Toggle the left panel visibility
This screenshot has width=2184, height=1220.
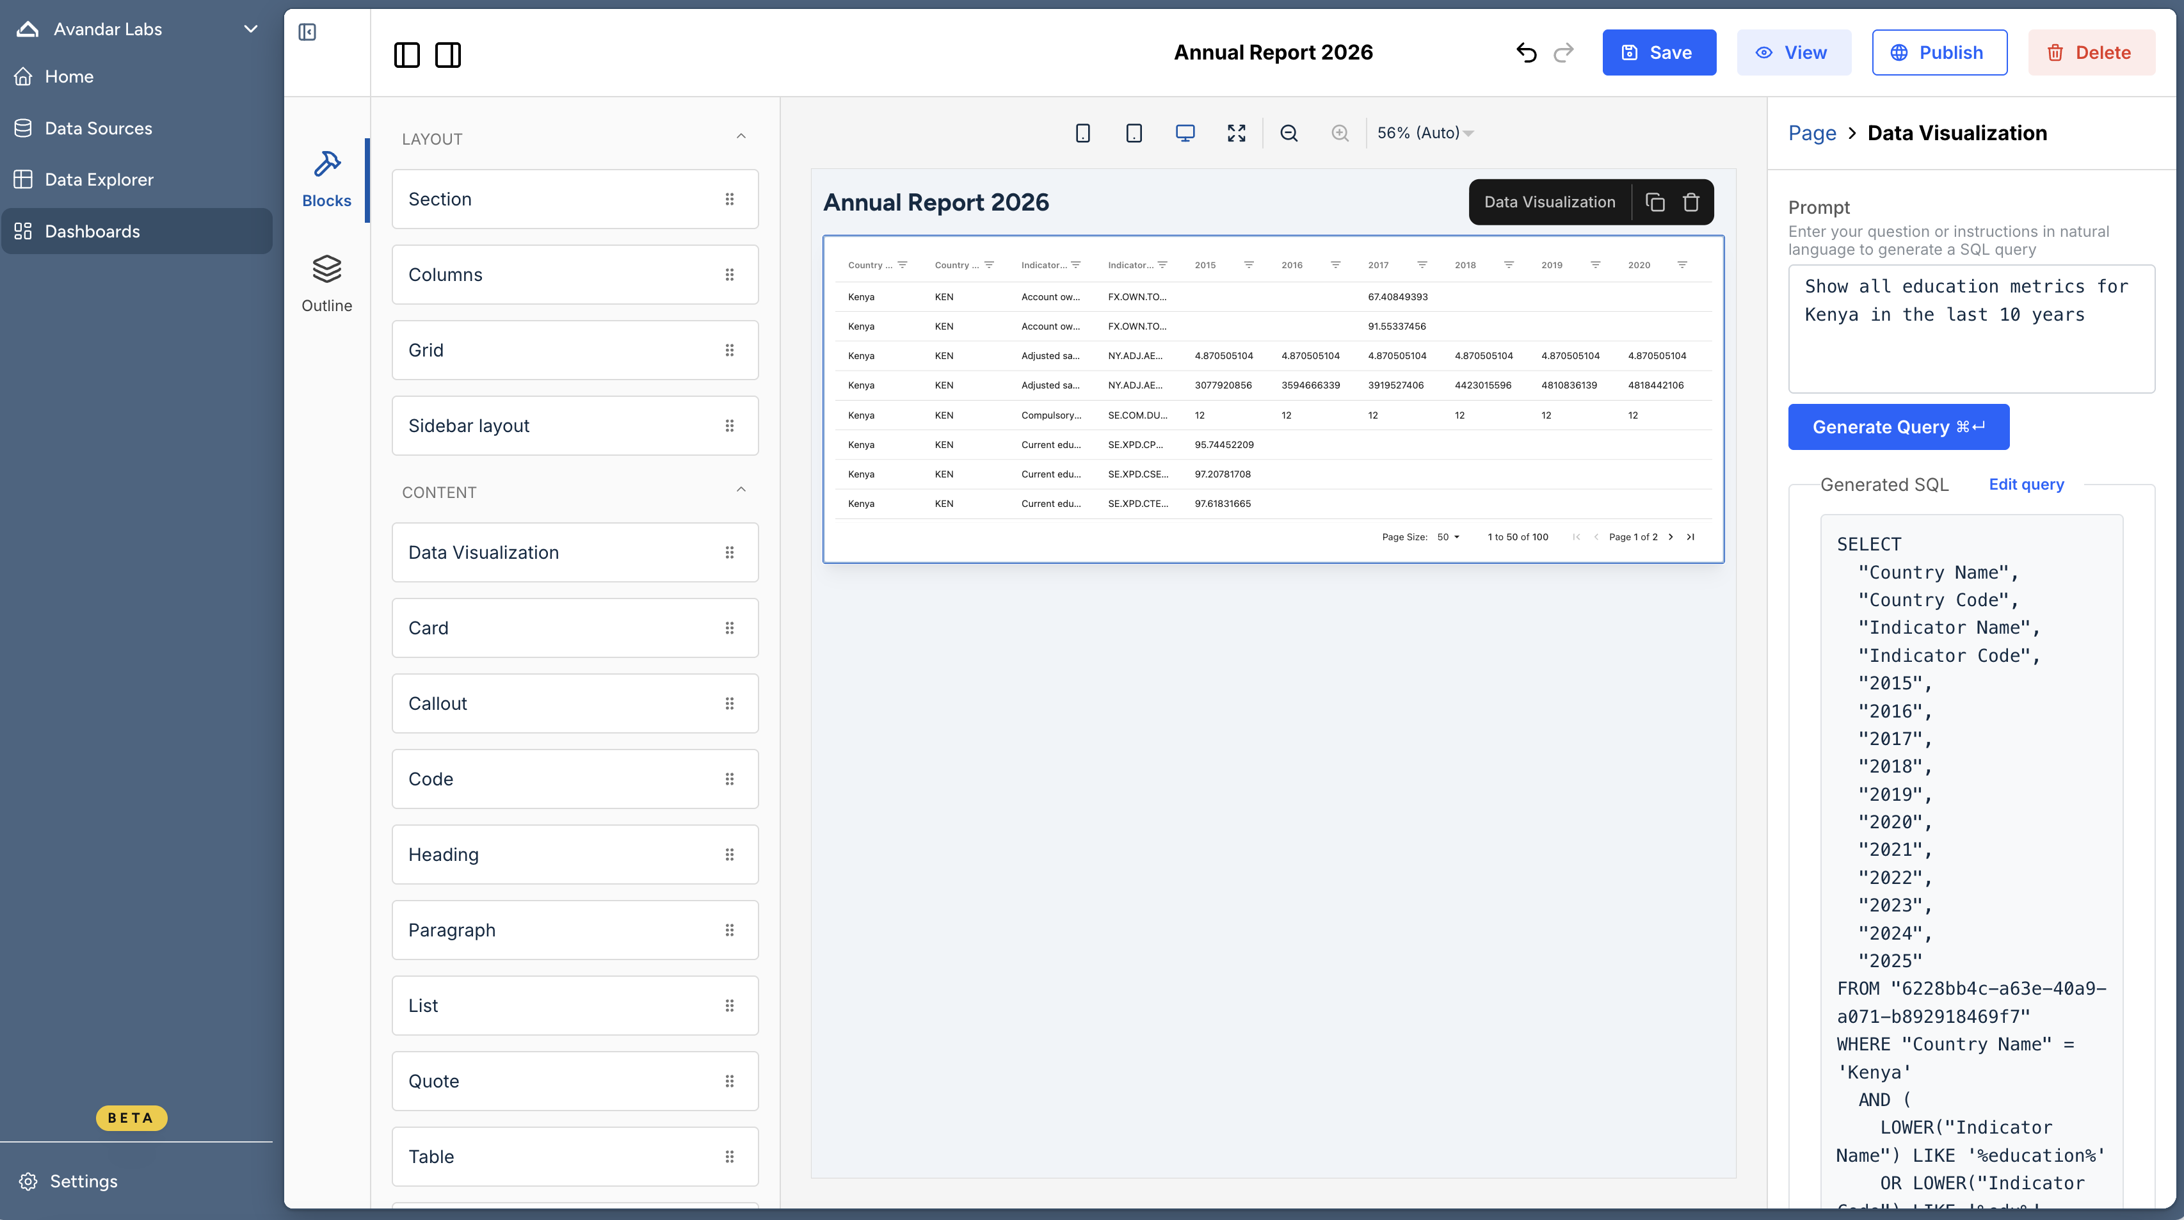407,55
